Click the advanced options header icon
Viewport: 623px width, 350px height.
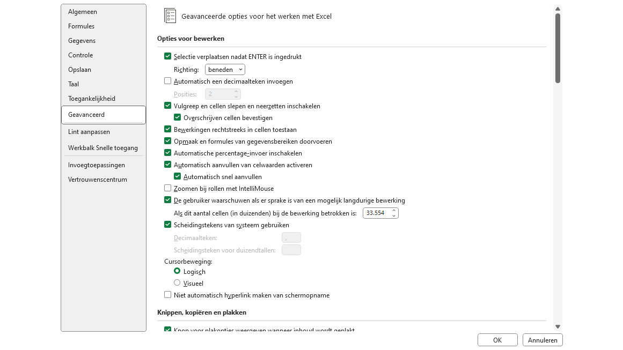pos(170,16)
